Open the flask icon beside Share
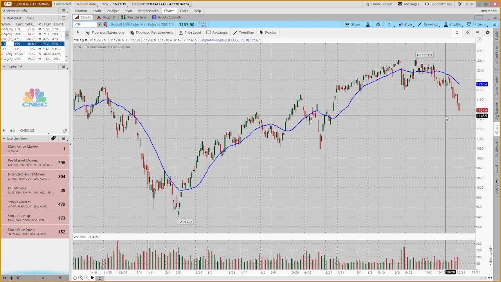The width and height of the screenshot is (501, 282). [368, 24]
